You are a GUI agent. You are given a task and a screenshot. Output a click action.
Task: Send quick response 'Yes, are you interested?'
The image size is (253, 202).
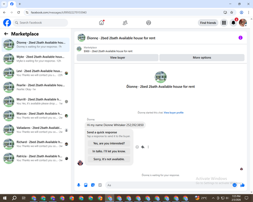(x=109, y=143)
